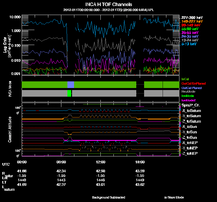Click the bright green IonMode segment in gray bar
The width and height of the screenshot is (217, 202).
[69, 93]
